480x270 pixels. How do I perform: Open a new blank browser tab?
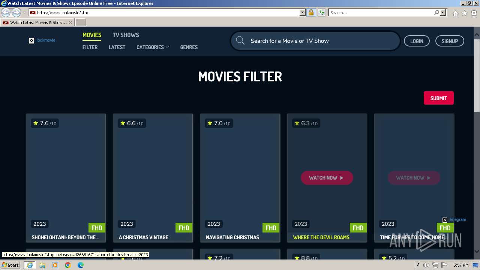pos(81,22)
